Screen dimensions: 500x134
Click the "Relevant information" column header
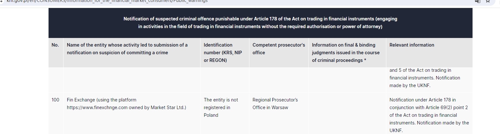(x=412, y=45)
